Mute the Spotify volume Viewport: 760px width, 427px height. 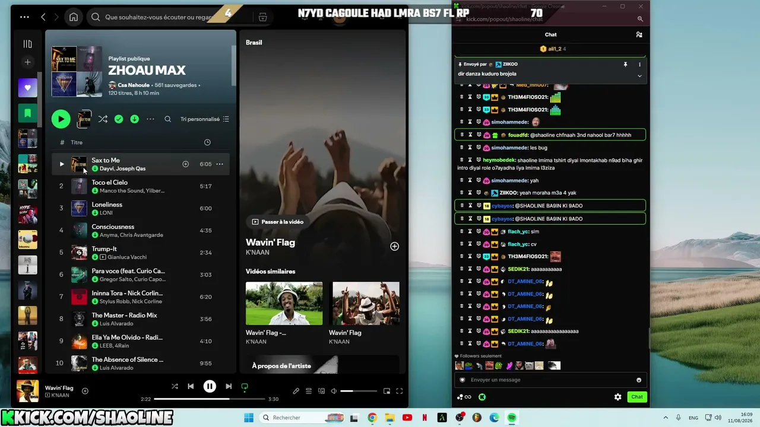[334, 391]
